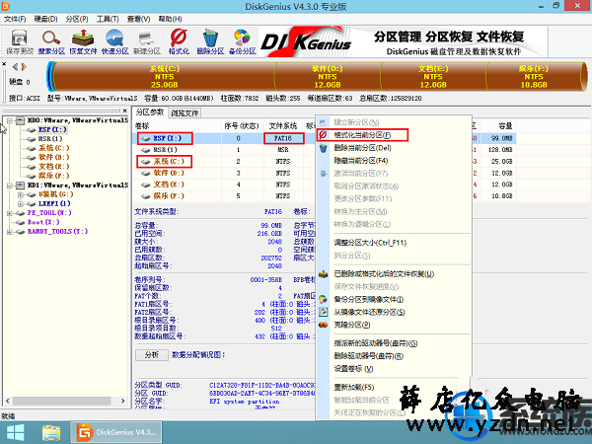Select MSR(1) in the disk tree
The image size is (592, 444).
[50, 139]
